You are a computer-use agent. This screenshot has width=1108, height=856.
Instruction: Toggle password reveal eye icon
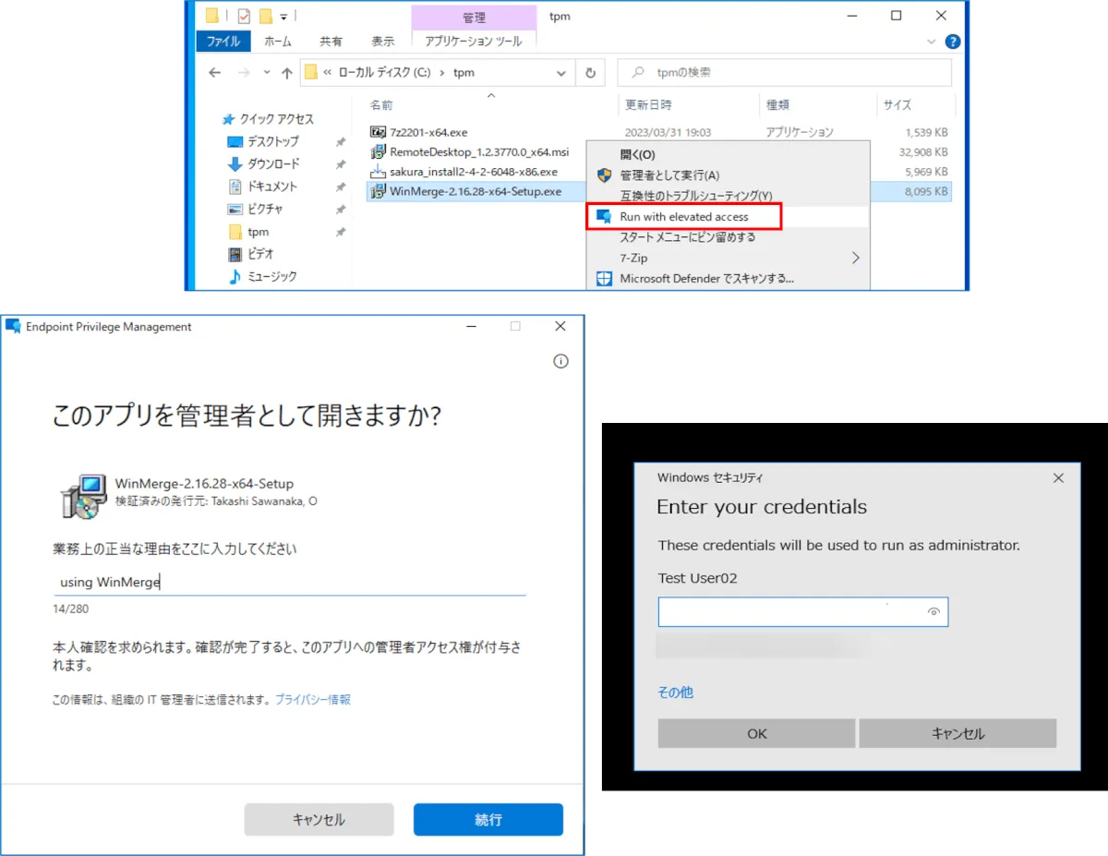point(933,612)
